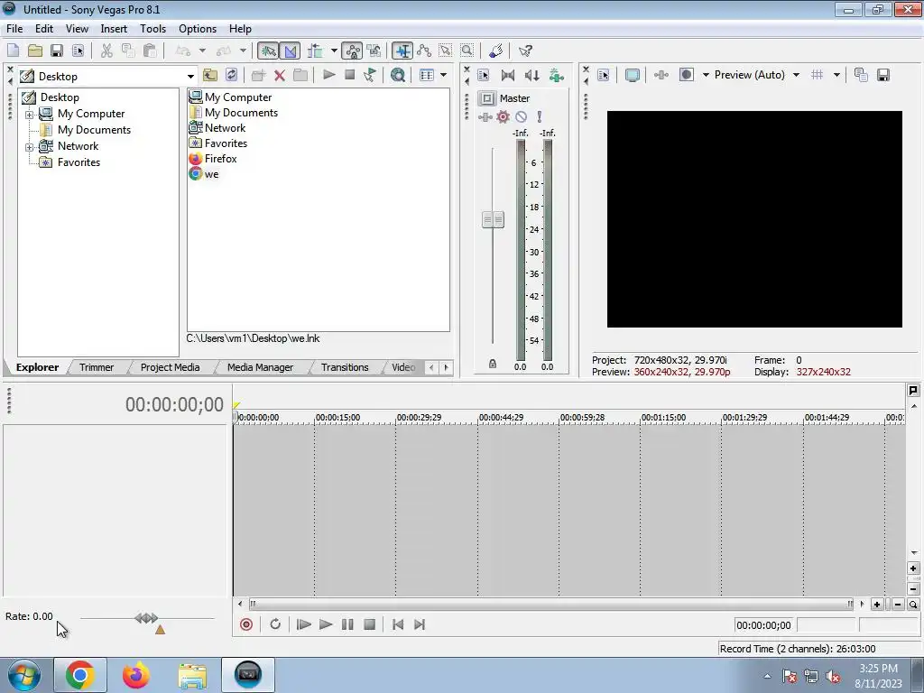
Task: Open the Overlays grid dropdown arrow
Action: (836, 75)
